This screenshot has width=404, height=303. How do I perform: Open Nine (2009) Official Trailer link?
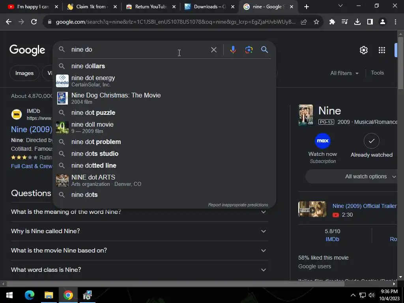point(364,206)
